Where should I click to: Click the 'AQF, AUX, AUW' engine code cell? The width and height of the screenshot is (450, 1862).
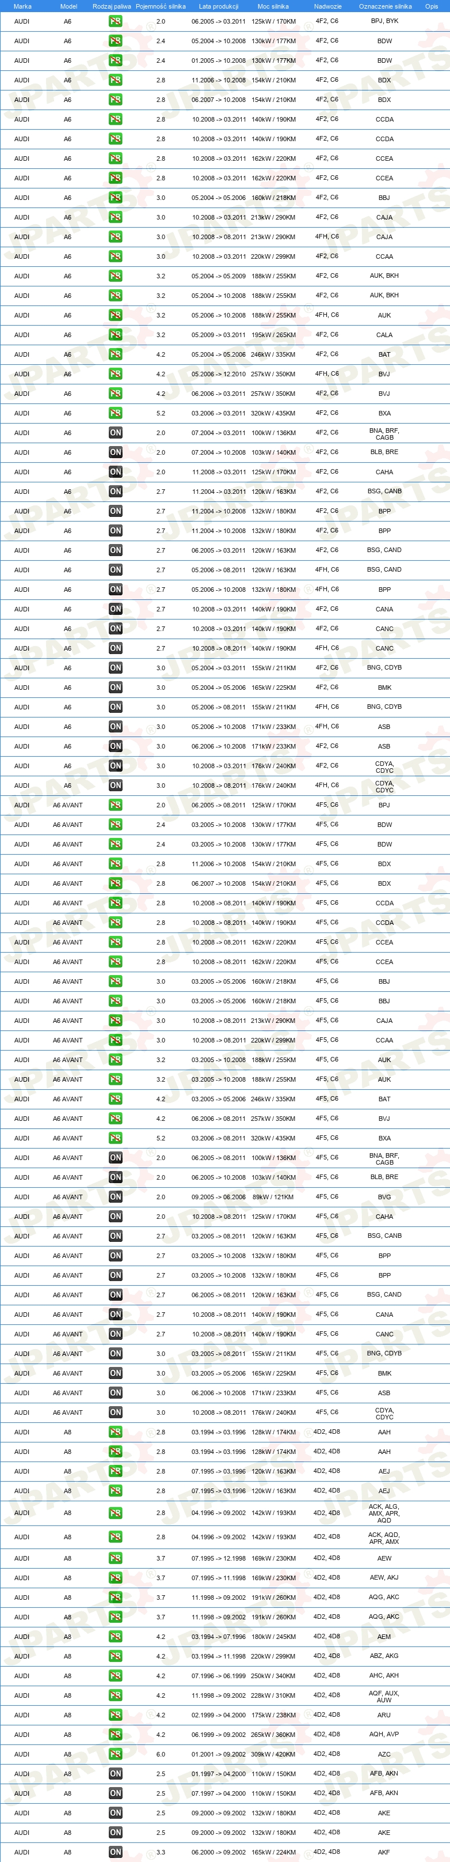[384, 1697]
